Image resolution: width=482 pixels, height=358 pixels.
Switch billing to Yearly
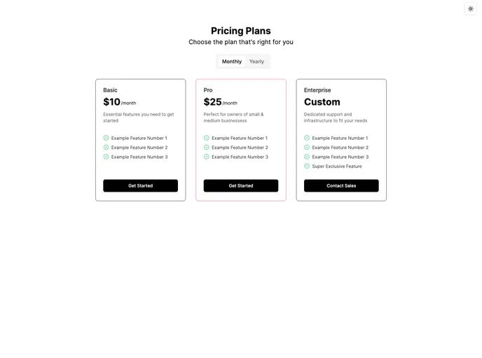tap(256, 62)
